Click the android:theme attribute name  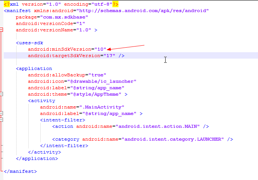48,95
